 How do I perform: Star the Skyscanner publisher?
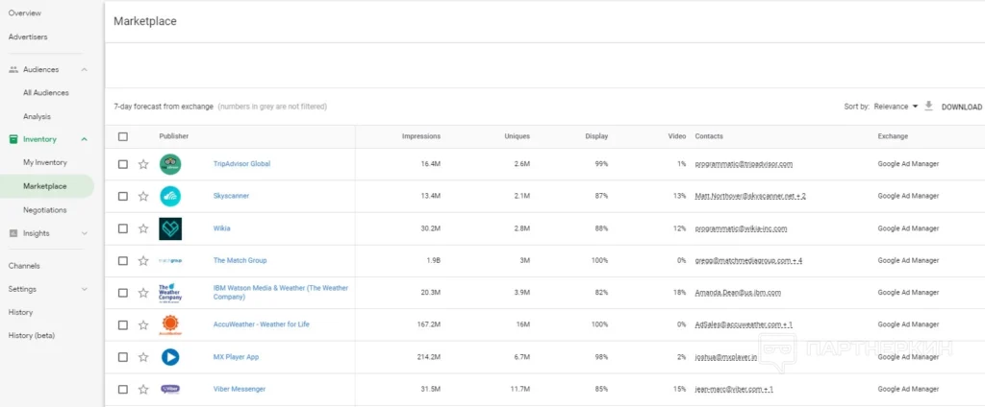(x=143, y=196)
